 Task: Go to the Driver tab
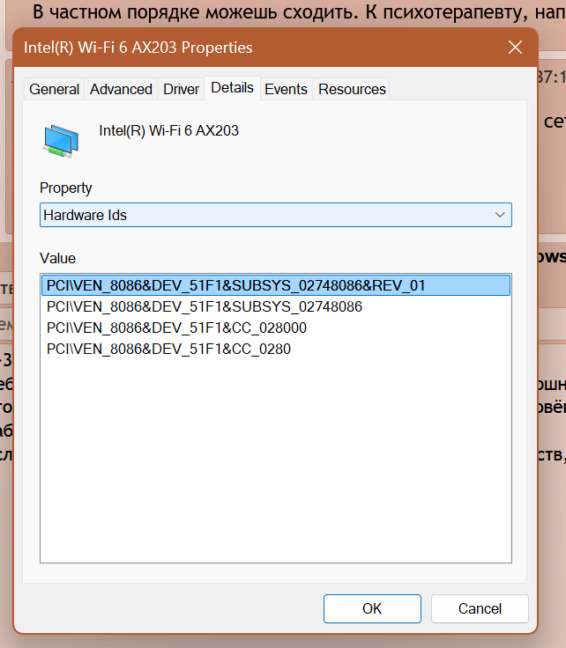181,89
